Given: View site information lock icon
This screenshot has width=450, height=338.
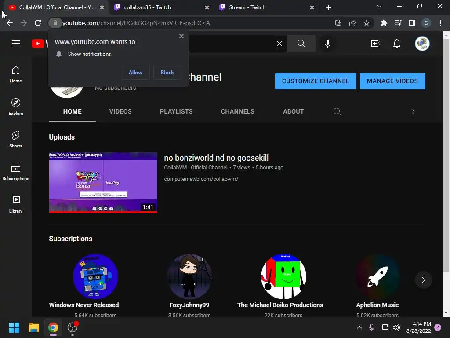Looking at the screenshot, I should [x=55, y=23].
